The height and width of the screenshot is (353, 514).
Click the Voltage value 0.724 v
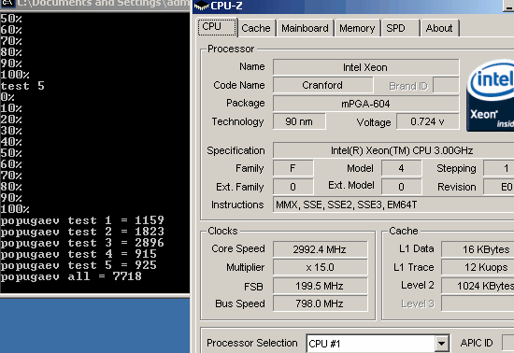click(428, 121)
